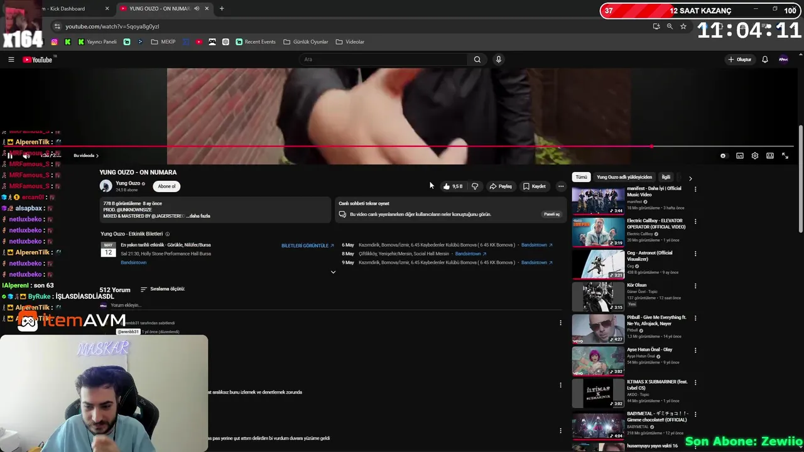Open Yung Ouzo channel avatar

click(x=106, y=186)
